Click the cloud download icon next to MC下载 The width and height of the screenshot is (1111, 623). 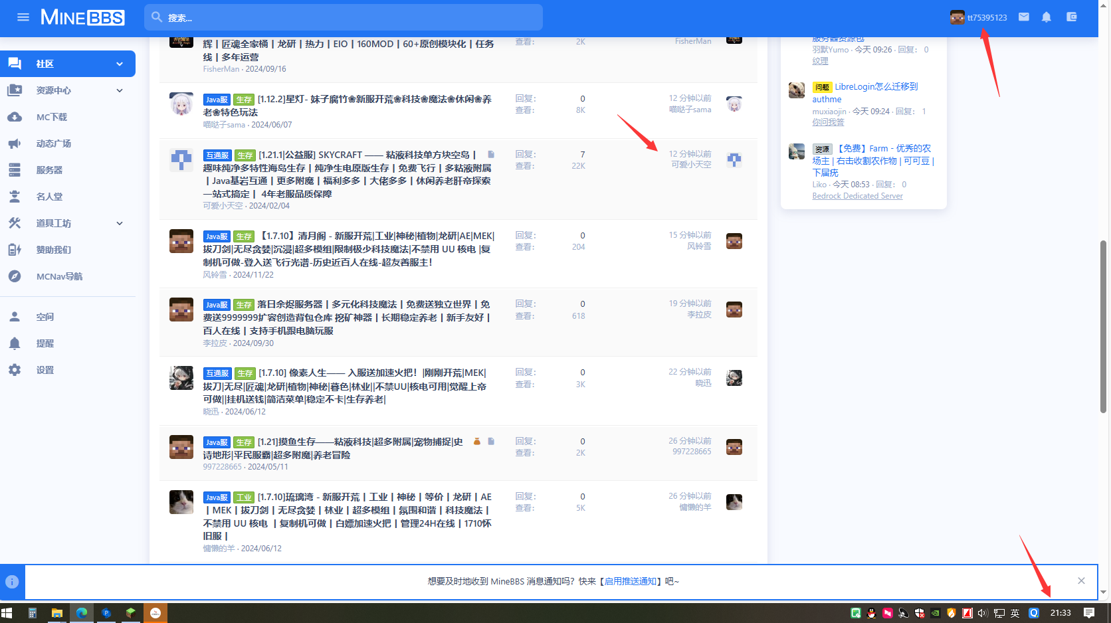tap(15, 117)
